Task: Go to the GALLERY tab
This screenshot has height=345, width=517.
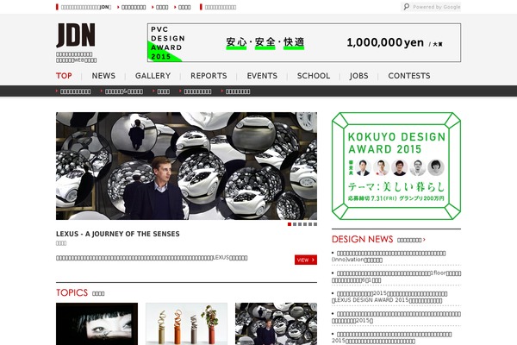Action: pyautogui.click(x=153, y=76)
